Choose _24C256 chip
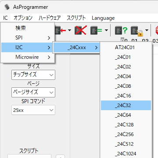Screen dimensions: 158x158 pyautogui.click(x=126, y=134)
